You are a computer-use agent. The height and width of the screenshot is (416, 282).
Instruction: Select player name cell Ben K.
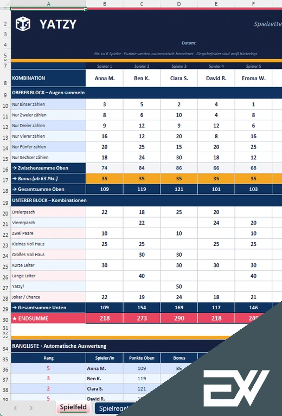click(142, 78)
